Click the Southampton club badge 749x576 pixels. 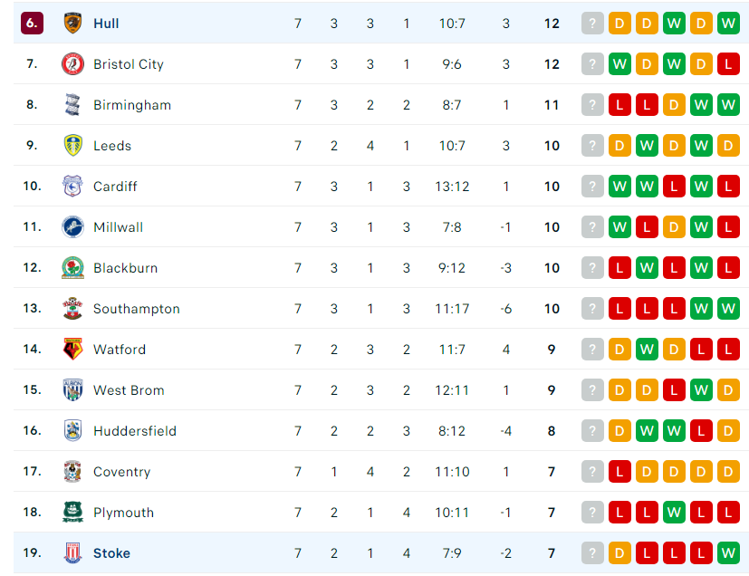coord(72,309)
